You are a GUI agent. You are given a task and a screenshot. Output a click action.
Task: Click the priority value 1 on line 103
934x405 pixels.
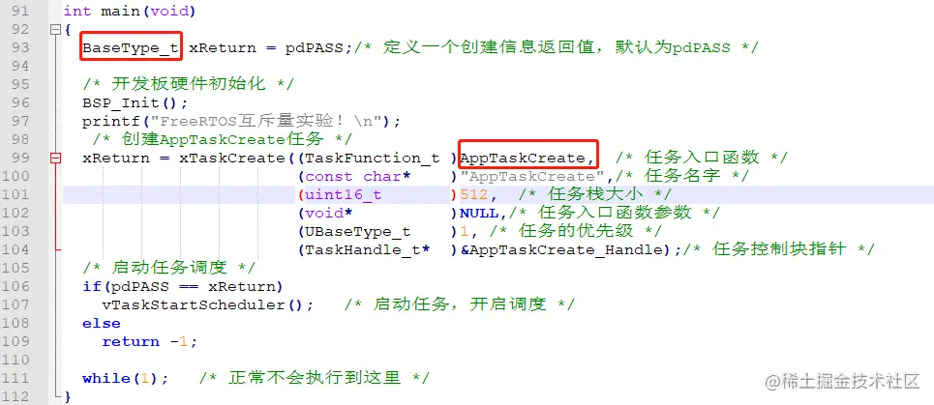(464, 231)
